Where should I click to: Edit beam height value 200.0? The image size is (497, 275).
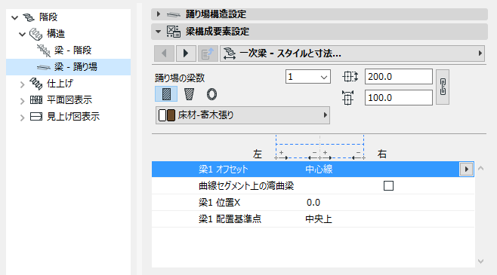click(x=398, y=77)
